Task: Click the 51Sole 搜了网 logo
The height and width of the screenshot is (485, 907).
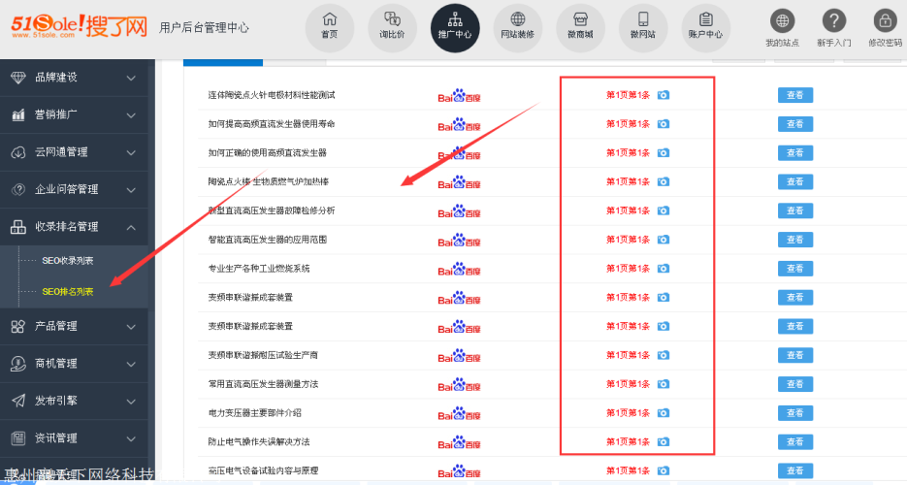Action: [x=80, y=25]
